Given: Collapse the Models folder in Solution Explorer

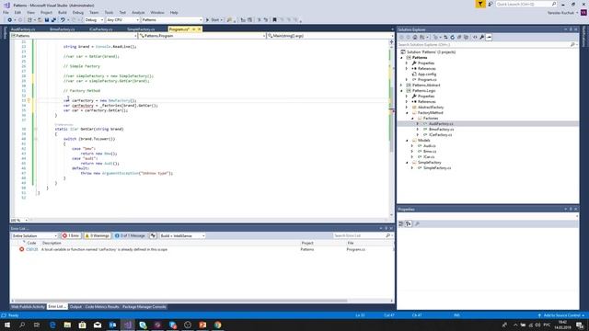Looking at the screenshot, I should (407, 141).
